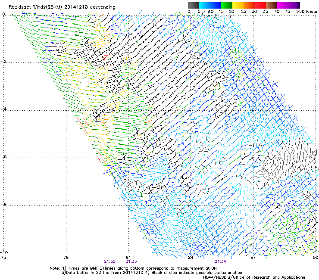The image size is (319, 280).
Task: Click the latitude axis label '-2'
Action: 3,62
